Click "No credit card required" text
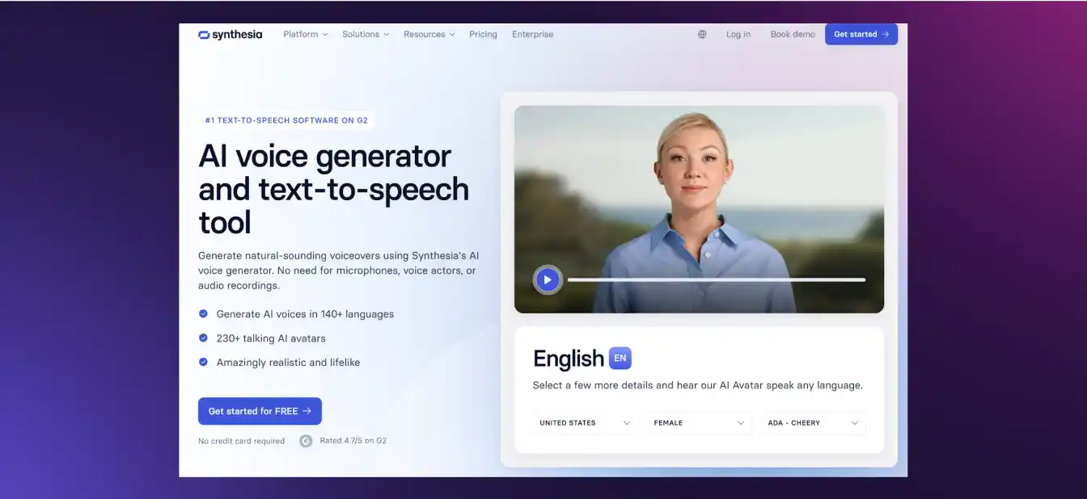This screenshot has width=1087, height=499. coord(241,441)
